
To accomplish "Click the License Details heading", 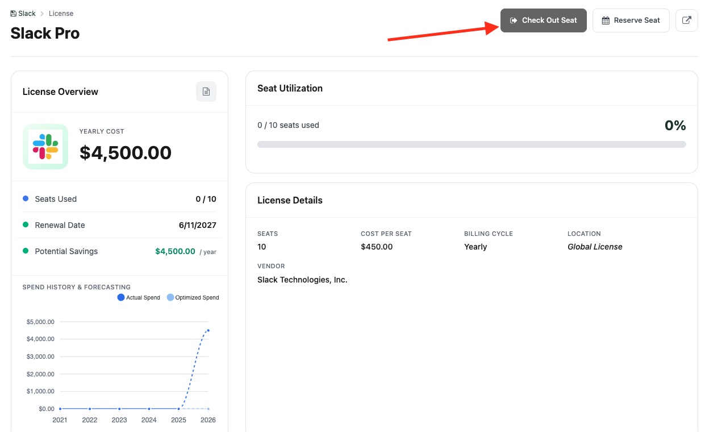I will coord(290,200).
